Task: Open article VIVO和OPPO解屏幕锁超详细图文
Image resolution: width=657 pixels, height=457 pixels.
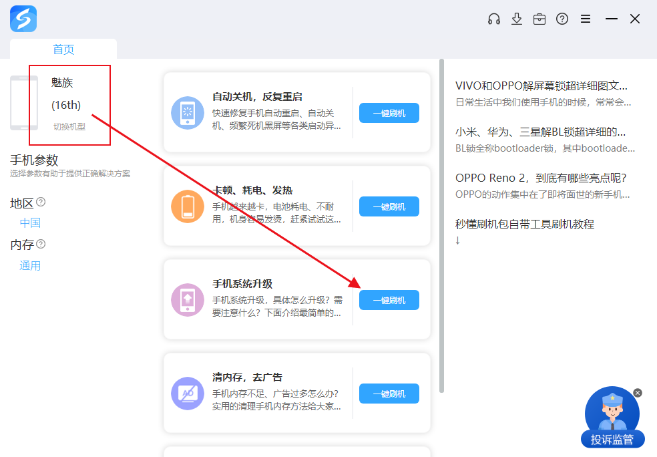Action: (x=541, y=86)
